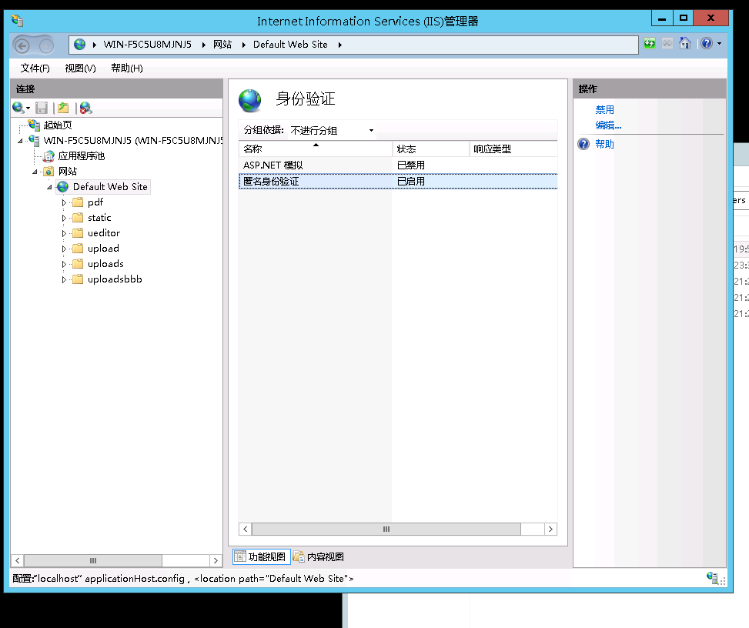This screenshot has width=749, height=628.
Task: Click the globe icon in address bar
Action: click(x=80, y=45)
